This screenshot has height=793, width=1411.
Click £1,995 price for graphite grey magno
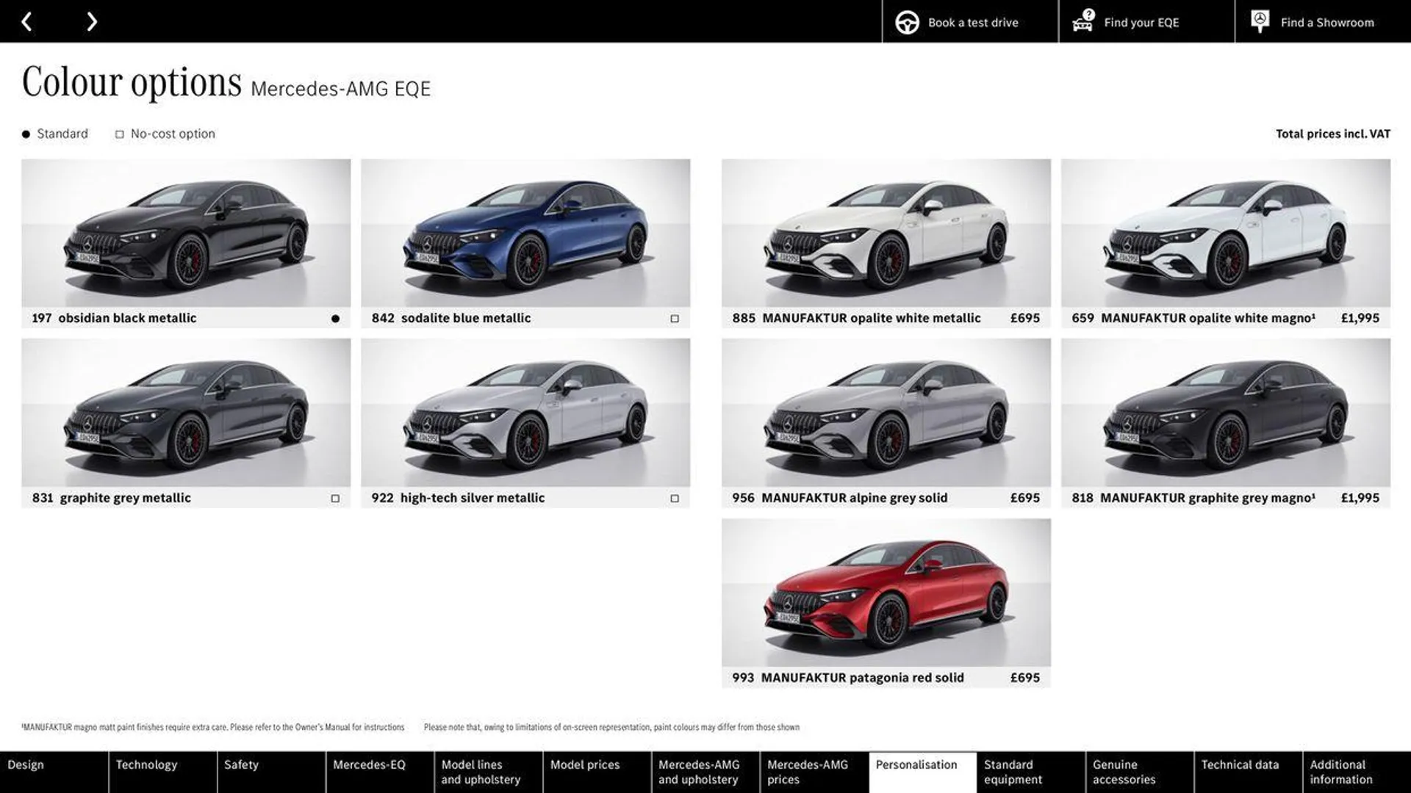(1360, 498)
